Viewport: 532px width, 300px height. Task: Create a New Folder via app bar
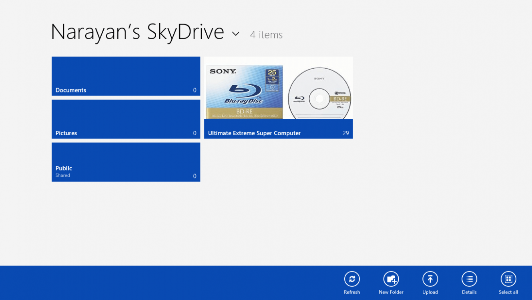click(391, 279)
